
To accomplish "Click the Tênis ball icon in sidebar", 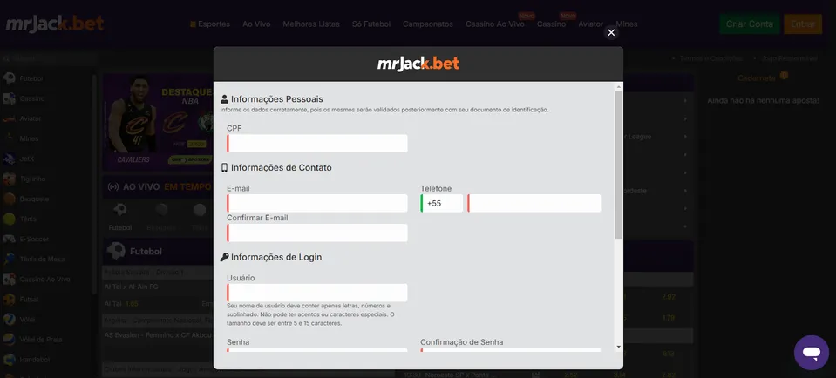I will pos(9,219).
